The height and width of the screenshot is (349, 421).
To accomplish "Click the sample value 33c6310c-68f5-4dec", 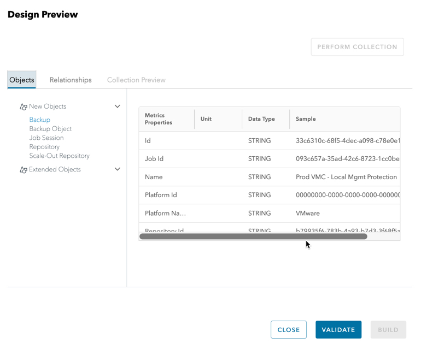I will 348,140.
